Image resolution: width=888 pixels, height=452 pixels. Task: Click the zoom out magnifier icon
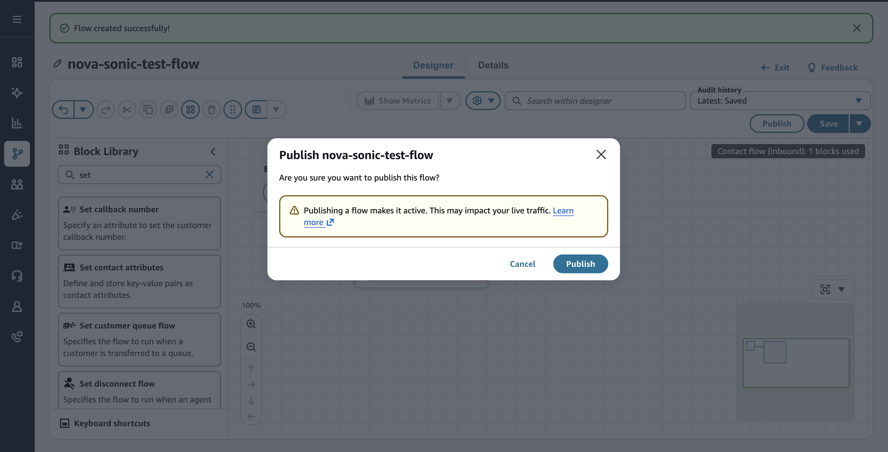(251, 347)
